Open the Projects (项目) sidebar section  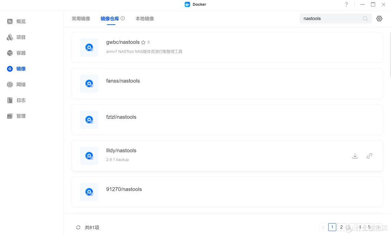click(16, 37)
